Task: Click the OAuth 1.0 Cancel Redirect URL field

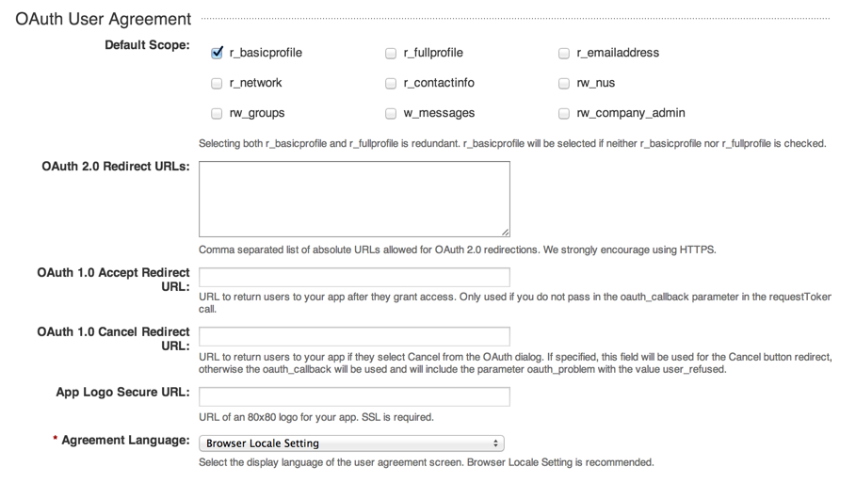Action: click(x=354, y=336)
